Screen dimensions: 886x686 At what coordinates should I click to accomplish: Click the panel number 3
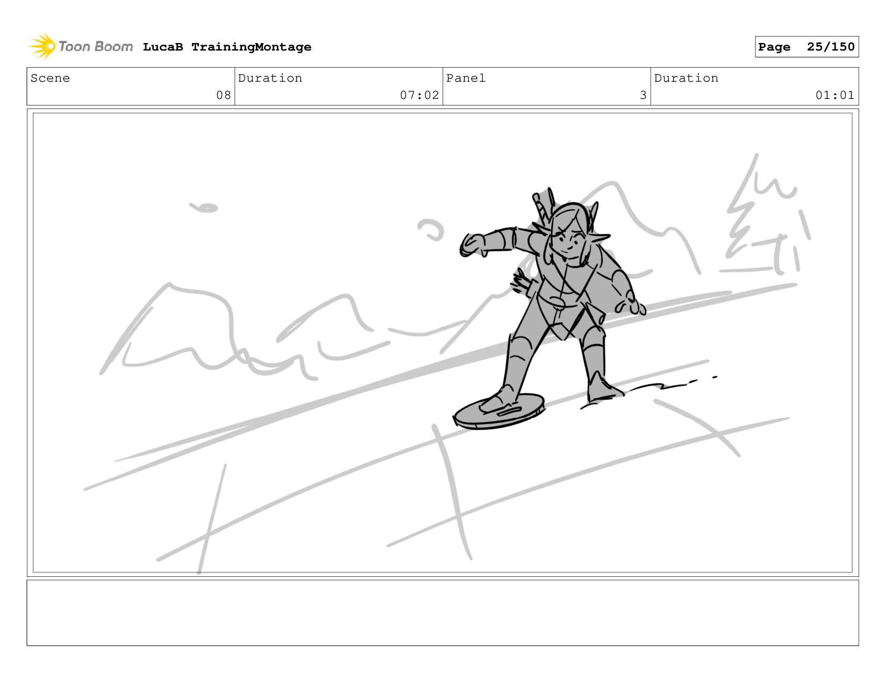click(643, 95)
